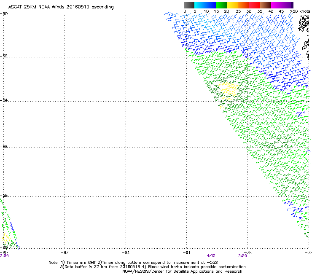The image size is (312, 274).
Task: Click the green 15-20 knots legend segment
Action: click(222, 5)
